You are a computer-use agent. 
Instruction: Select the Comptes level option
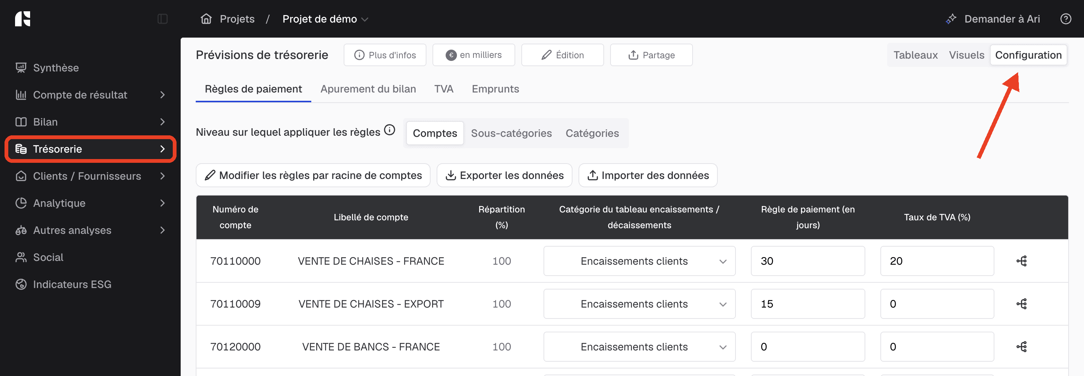pos(435,133)
